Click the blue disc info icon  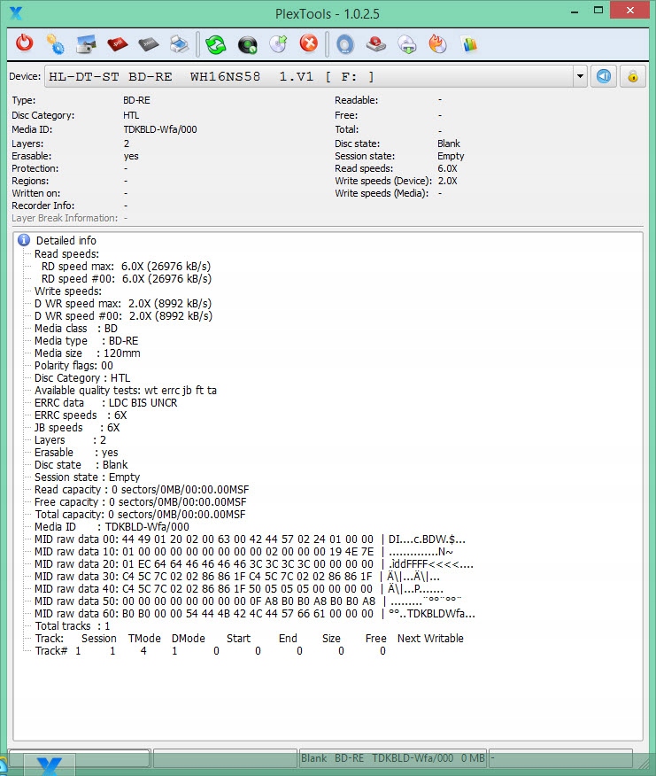point(345,43)
